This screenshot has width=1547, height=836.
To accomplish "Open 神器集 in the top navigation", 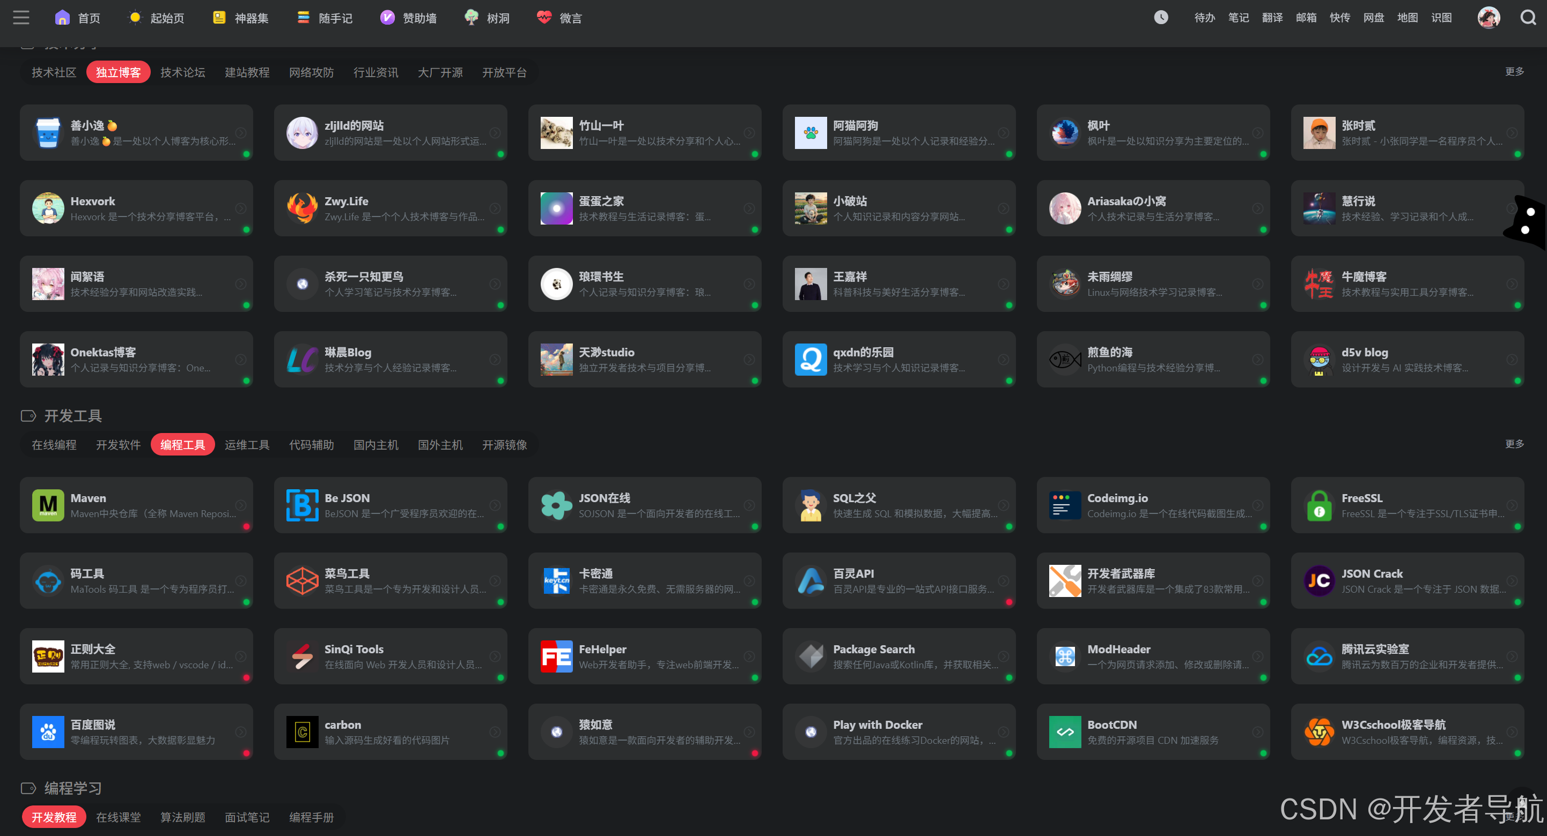I will [240, 18].
